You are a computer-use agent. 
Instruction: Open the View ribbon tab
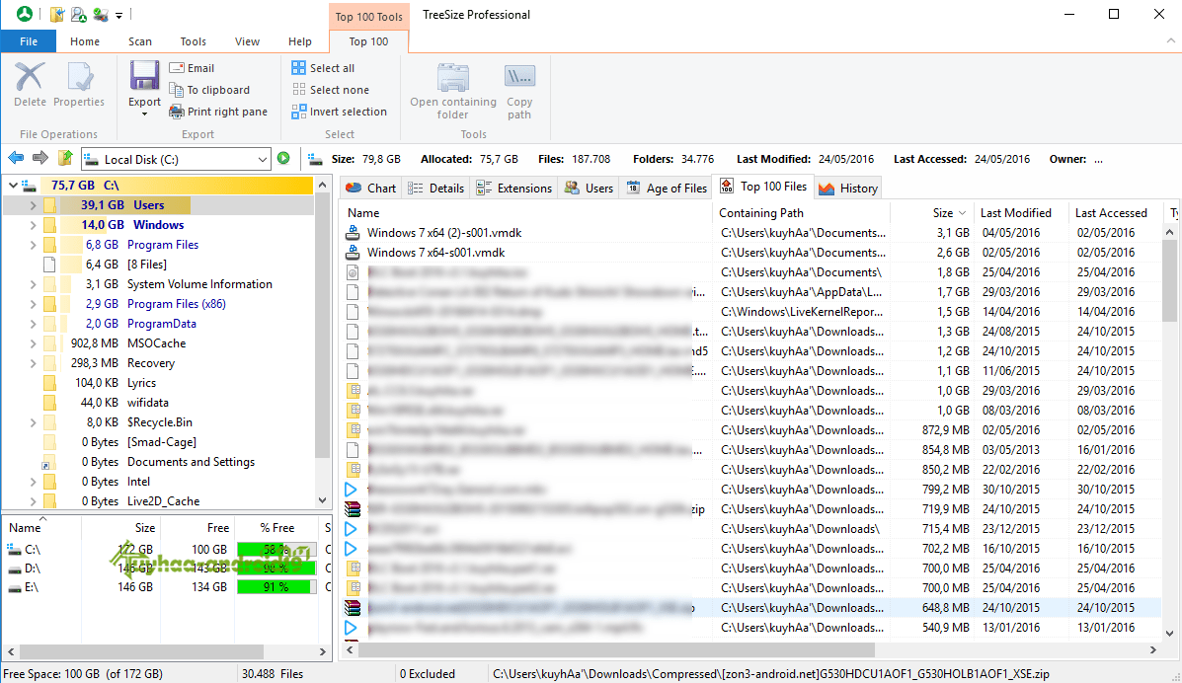(x=247, y=41)
